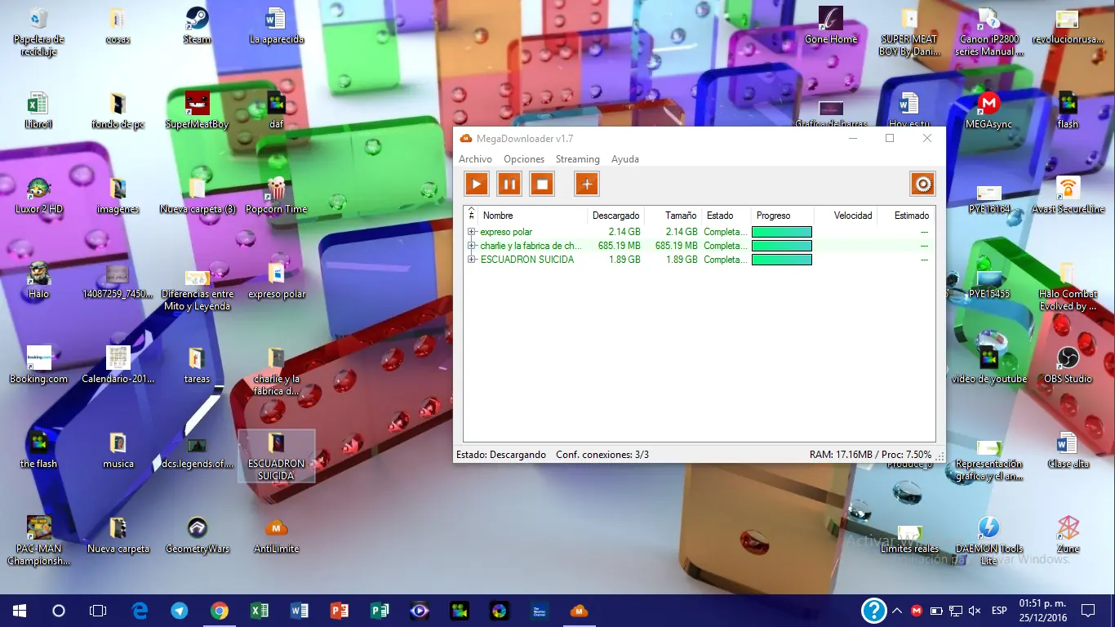
Task: Sort list by the Descargado column header
Action: [x=615, y=216]
